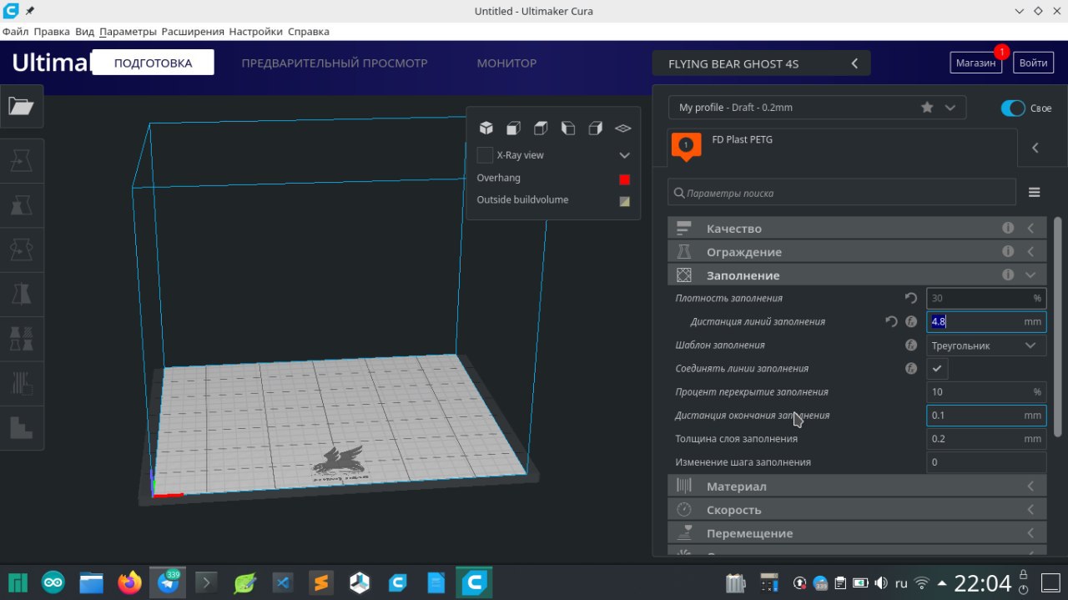Click info icon on Заполнение section

point(1008,275)
